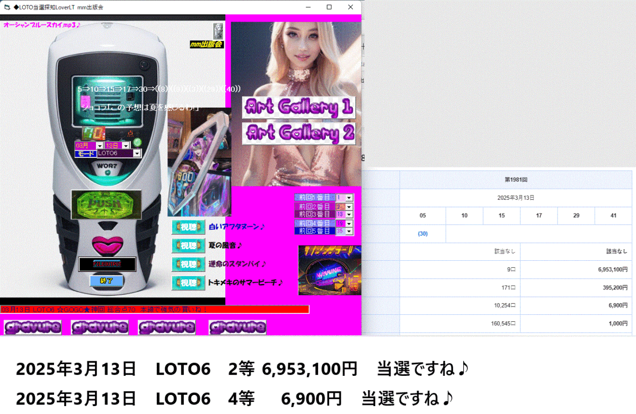
Task: Open the month dropdown showing 03月
Action: point(100,145)
